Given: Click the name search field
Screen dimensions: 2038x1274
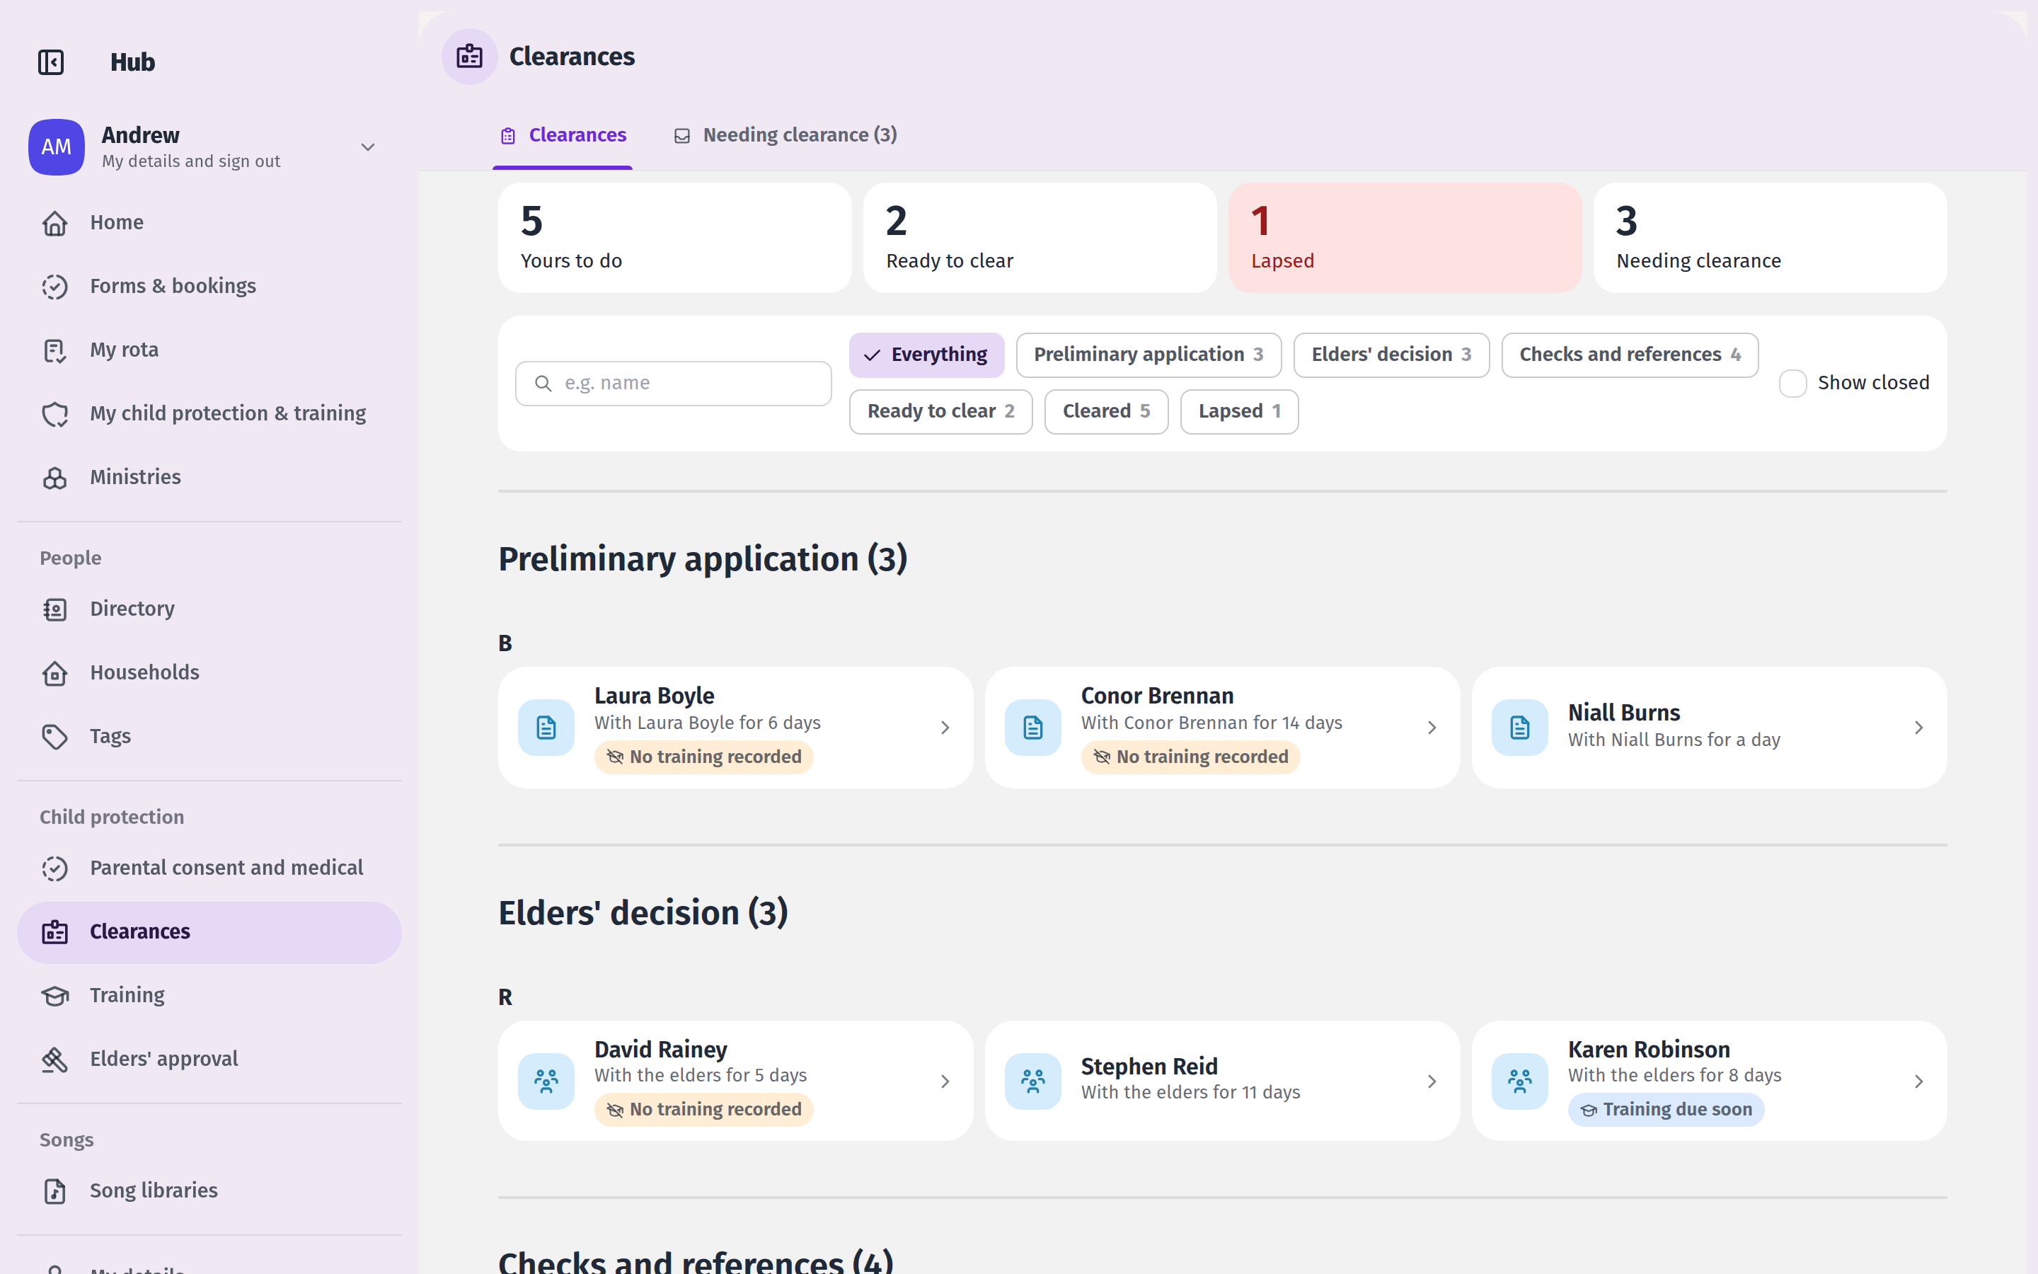Looking at the screenshot, I should click(673, 384).
